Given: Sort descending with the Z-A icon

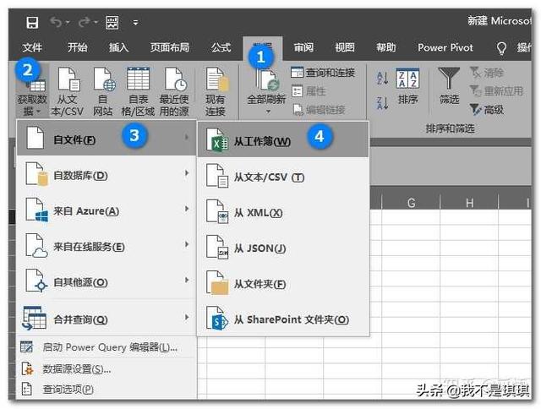Looking at the screenshot, I should pos(382,103).
